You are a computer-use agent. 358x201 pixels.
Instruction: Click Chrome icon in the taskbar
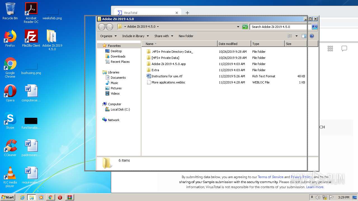click(x=50, y=197)
